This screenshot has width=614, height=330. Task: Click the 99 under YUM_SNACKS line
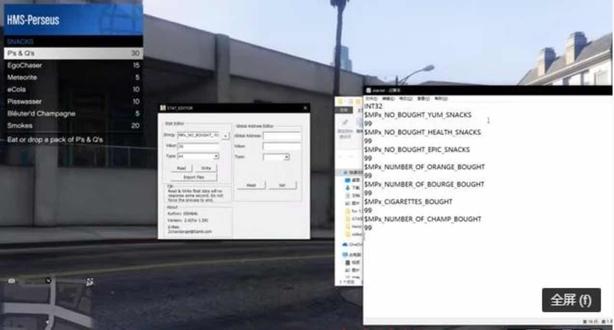click(x=368, y=124)
